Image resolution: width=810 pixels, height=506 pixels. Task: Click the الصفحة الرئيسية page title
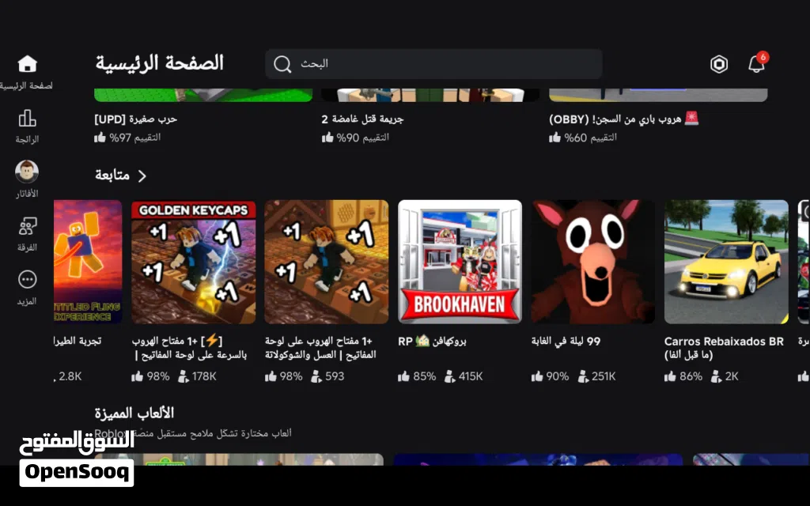[160, 63]
